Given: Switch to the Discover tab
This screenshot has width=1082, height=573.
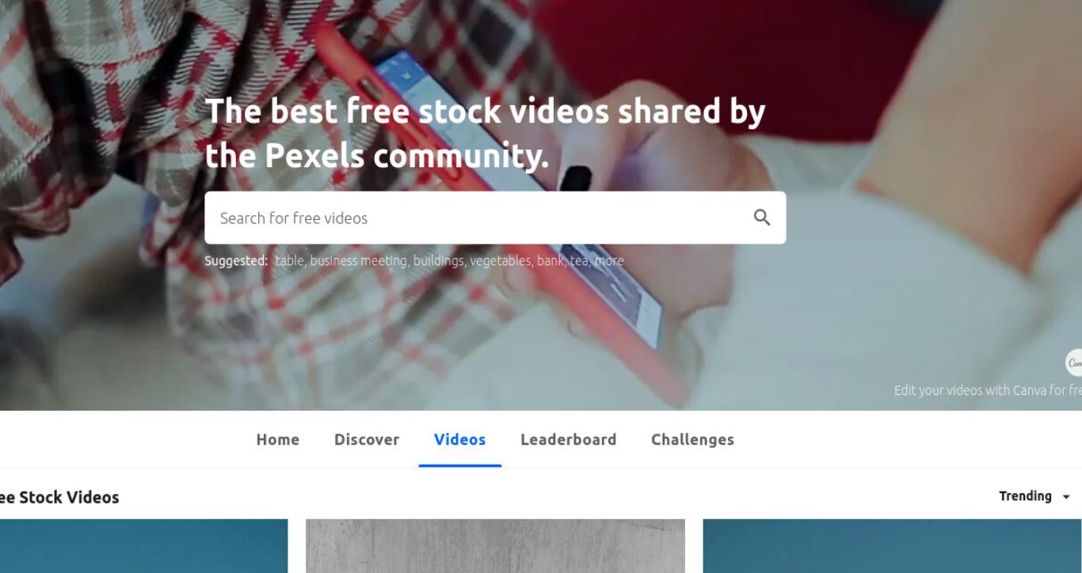Looking at the screenshot, I should pos(367,439).
